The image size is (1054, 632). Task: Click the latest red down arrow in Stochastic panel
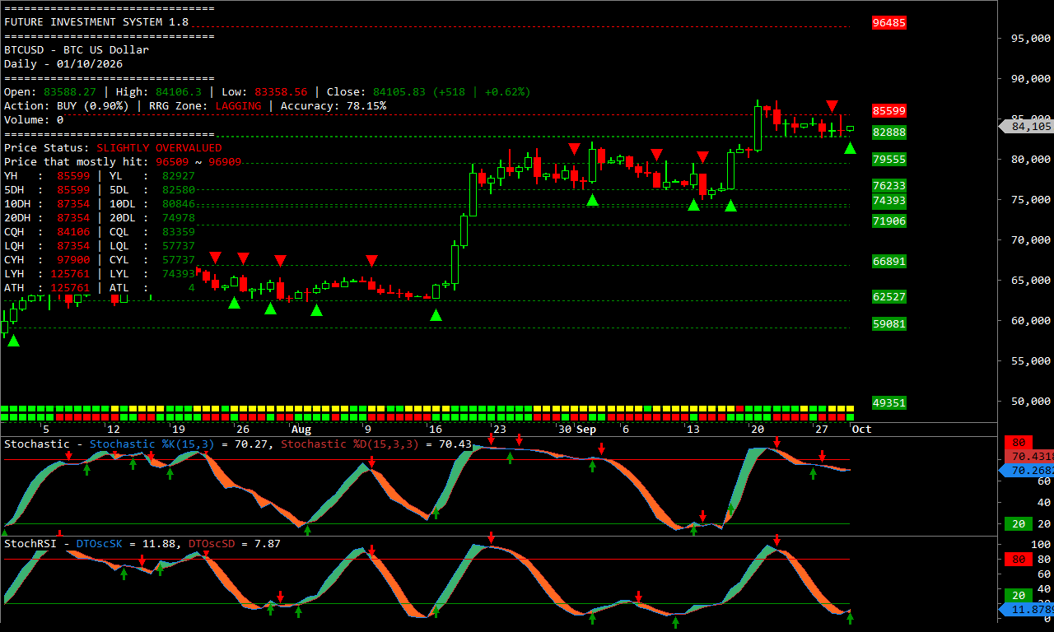(x=822, y=456)
